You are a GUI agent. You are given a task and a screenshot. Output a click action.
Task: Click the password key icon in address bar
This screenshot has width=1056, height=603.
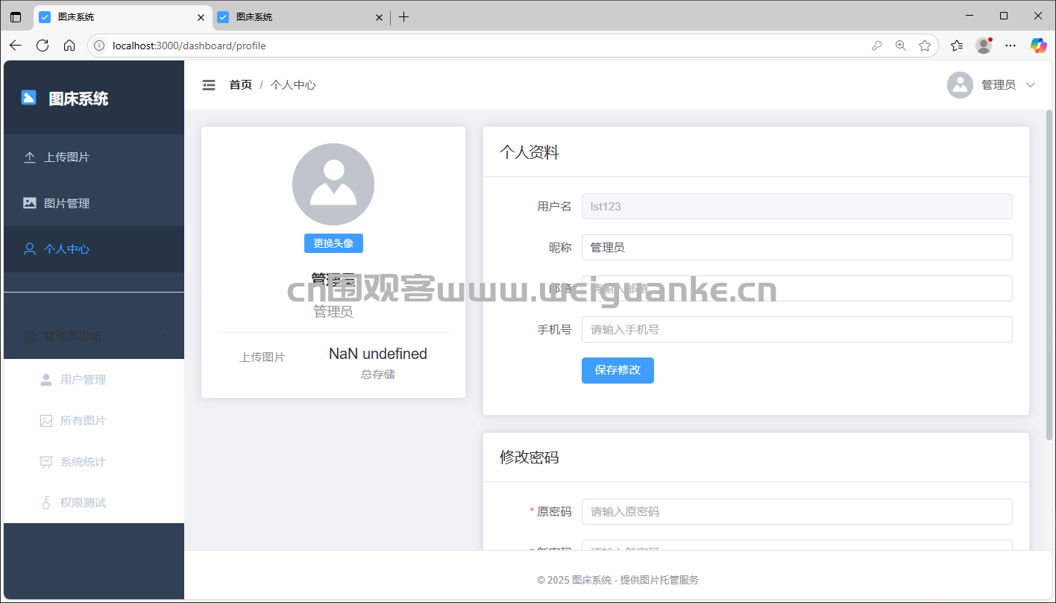(877, 46)
